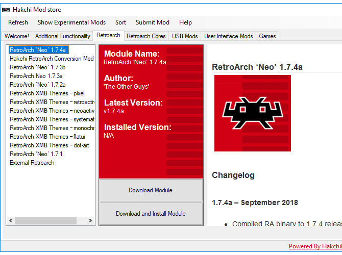Click the RetroArch 'Neo' 1.7.4a page heading
342x255 pixels.
click(257, 67)
